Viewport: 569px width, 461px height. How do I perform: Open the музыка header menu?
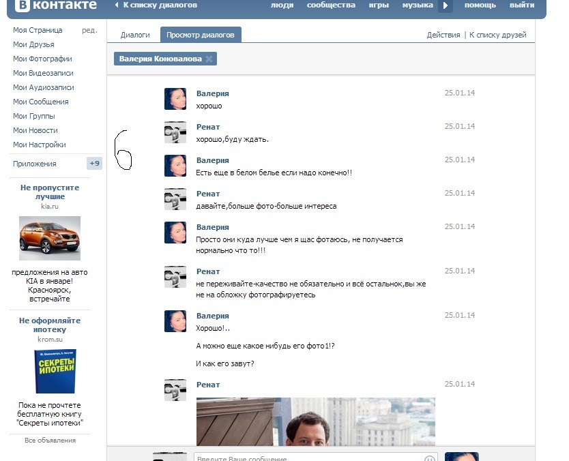418,5
